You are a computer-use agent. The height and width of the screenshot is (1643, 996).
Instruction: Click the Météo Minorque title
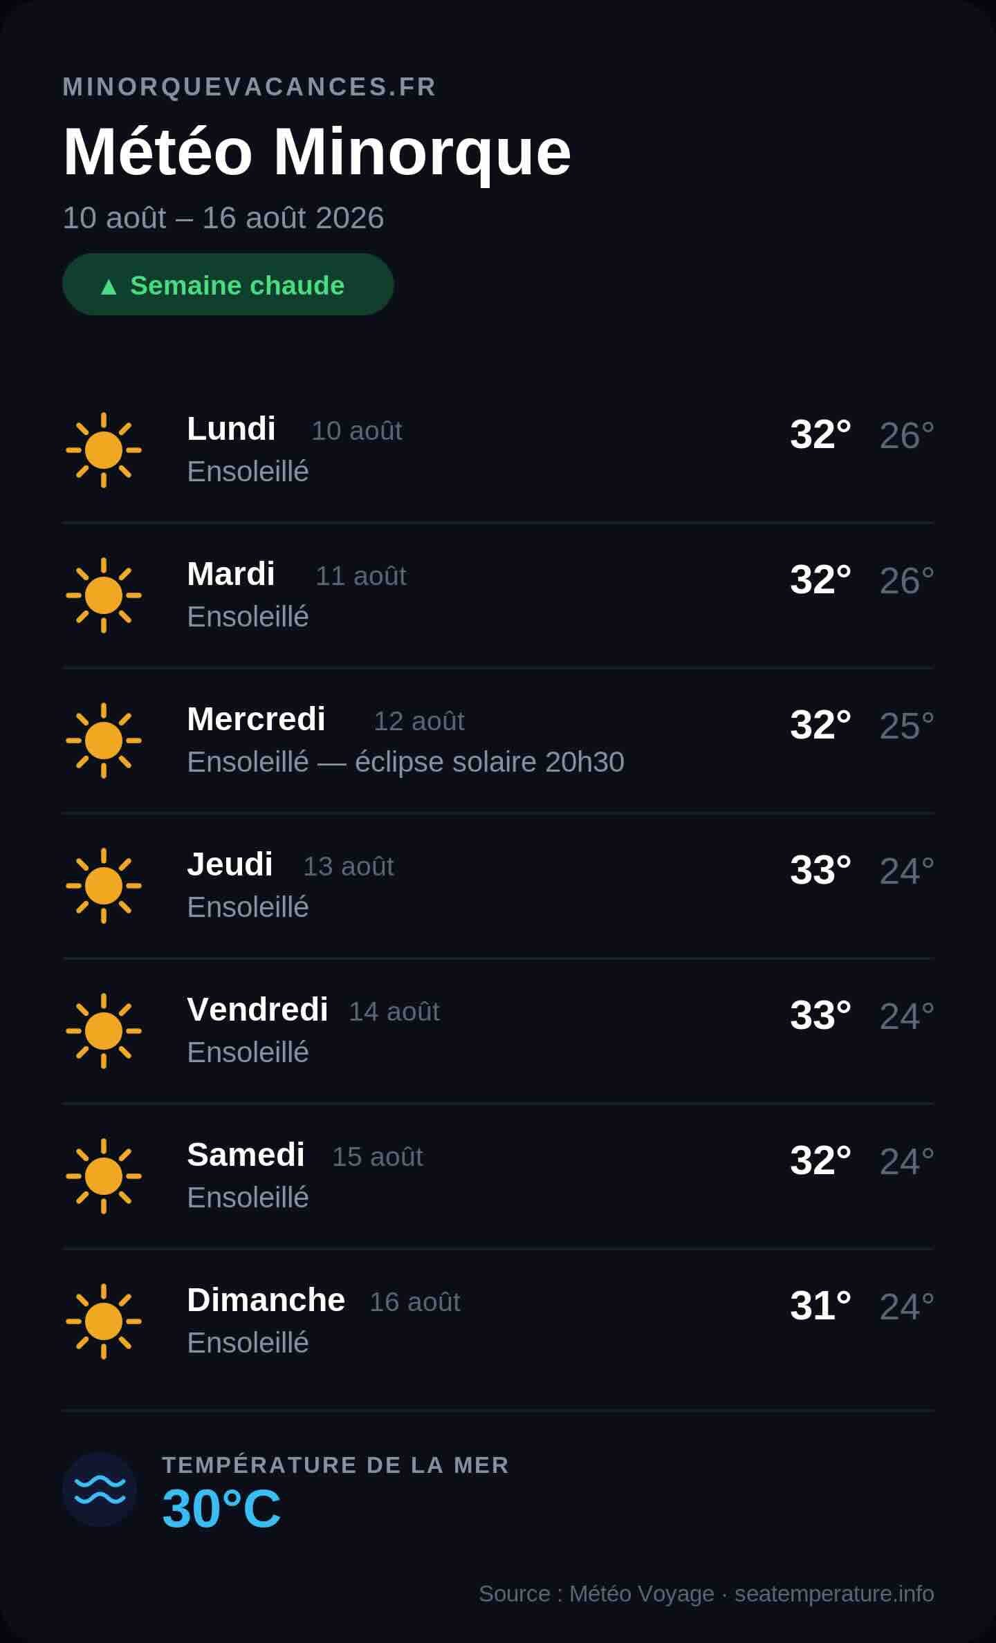click(317, 152)
